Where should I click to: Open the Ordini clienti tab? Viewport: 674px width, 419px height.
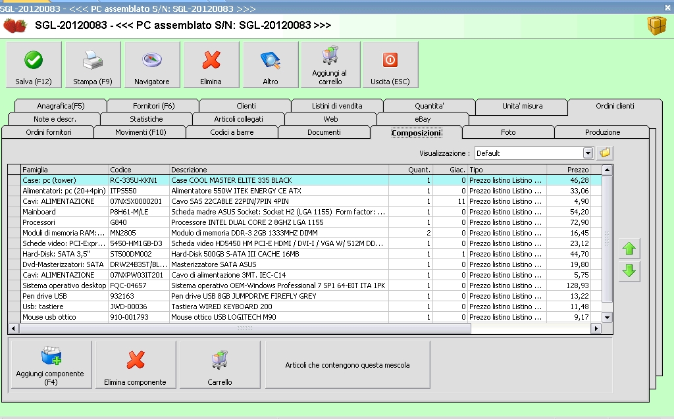(x=615, y=106)
